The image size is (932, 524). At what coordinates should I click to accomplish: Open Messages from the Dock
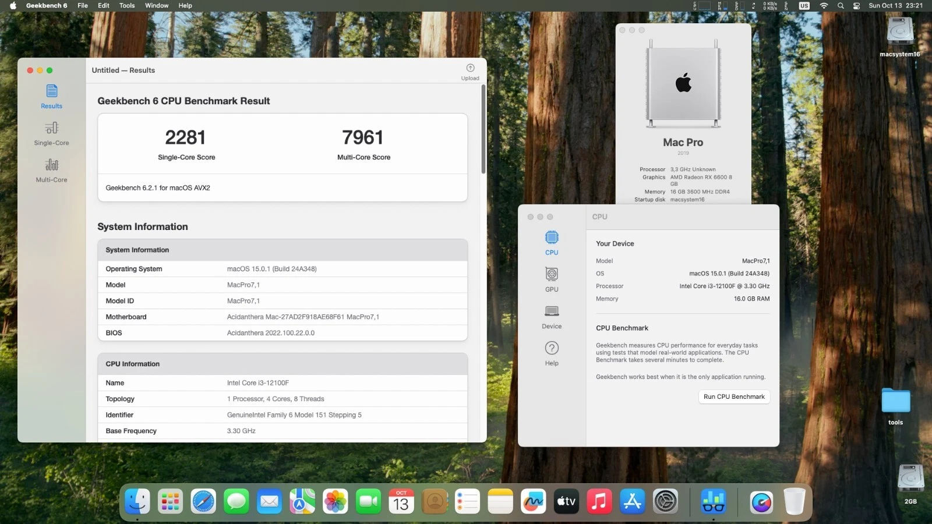(x=236, y=501)
